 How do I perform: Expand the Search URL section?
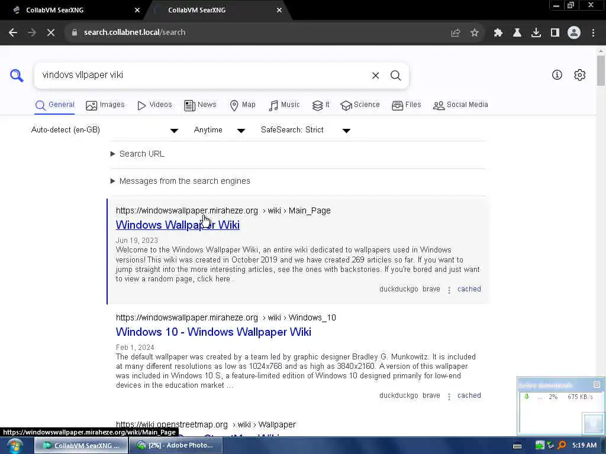[x=137, y=154]
